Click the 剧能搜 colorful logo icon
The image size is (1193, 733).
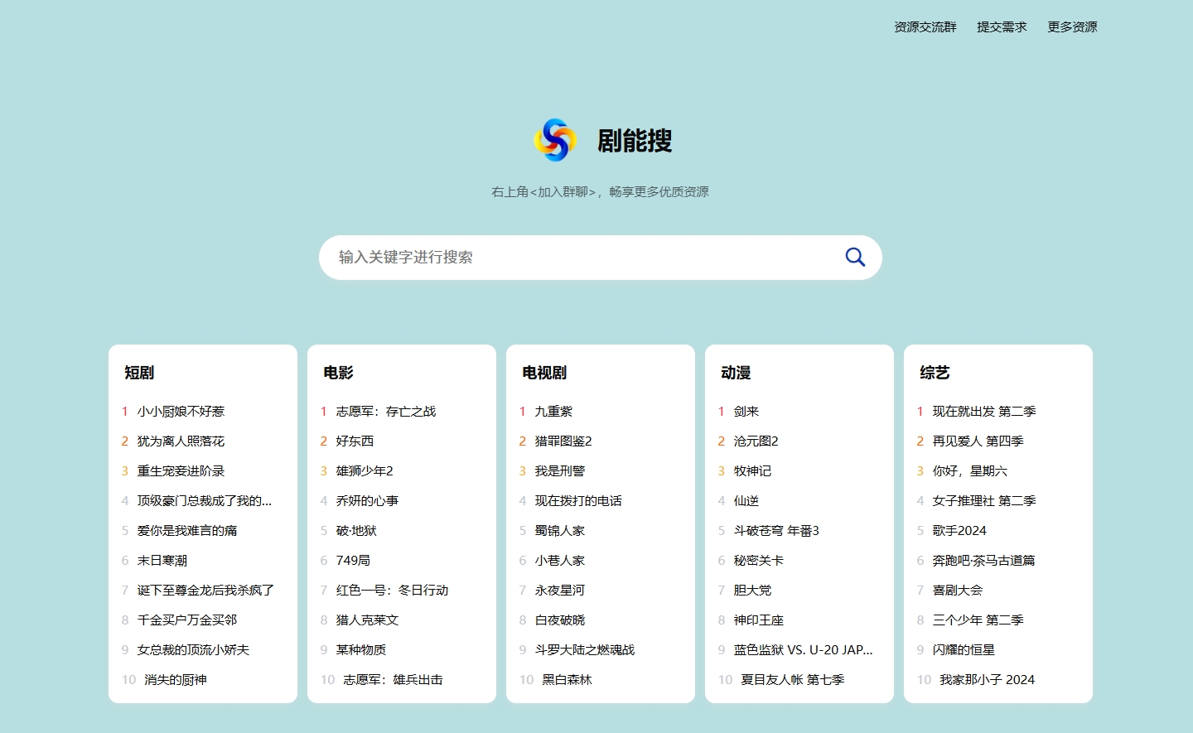point(555,140)
